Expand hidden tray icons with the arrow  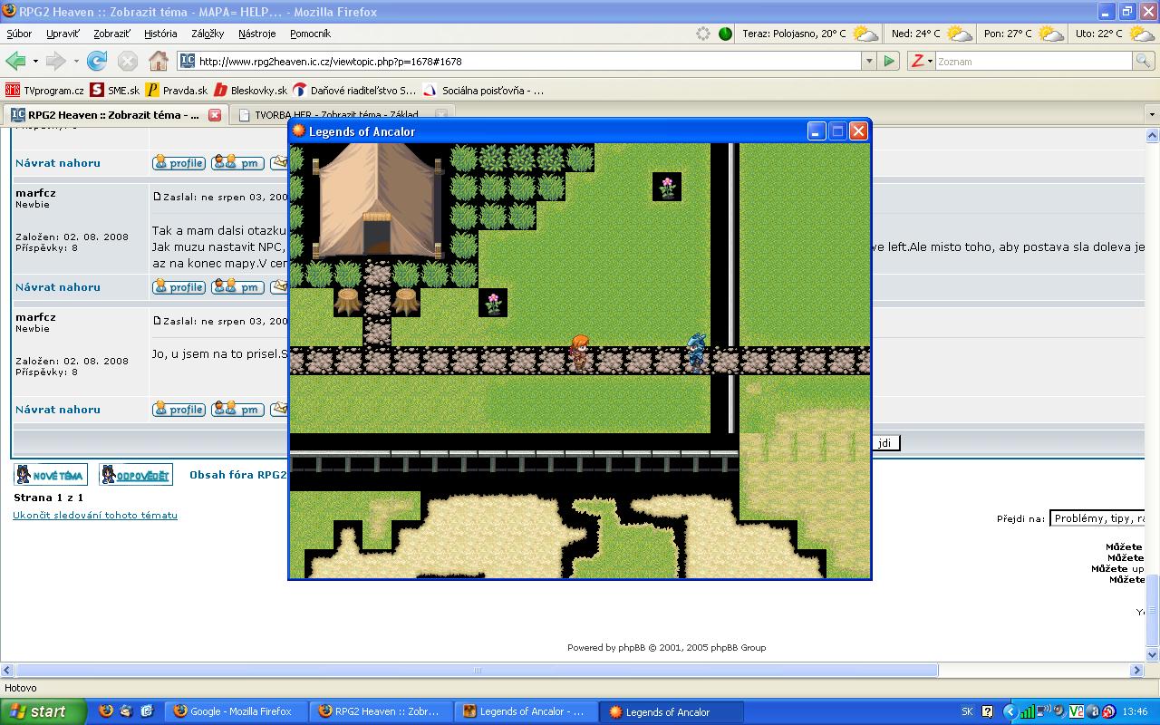point(1010,711)
